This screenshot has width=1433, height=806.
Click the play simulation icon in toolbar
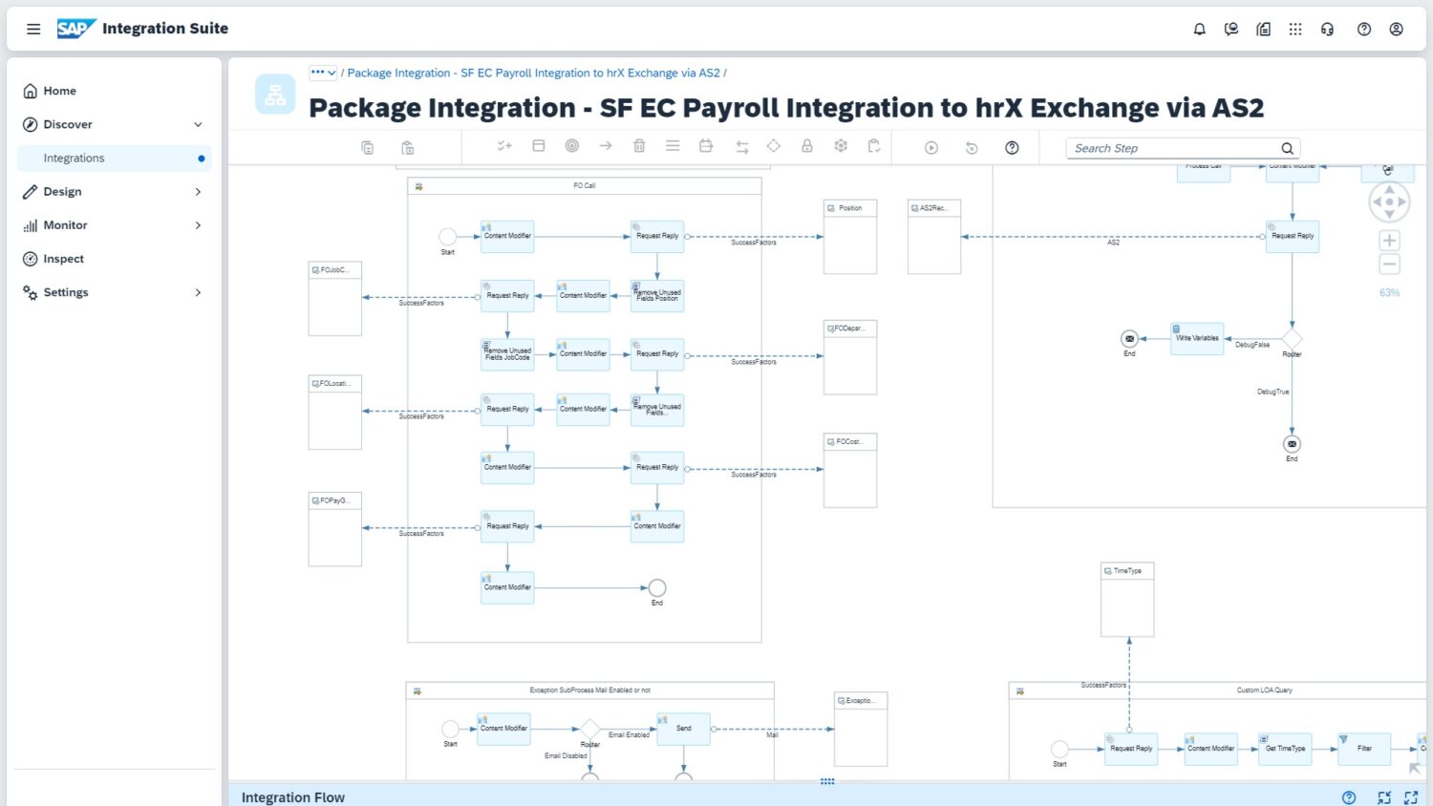(931, 147)
